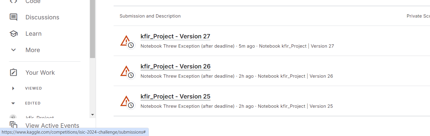Click the Version 27 clock status badge

pyautogui.click(x=131, y=45)
